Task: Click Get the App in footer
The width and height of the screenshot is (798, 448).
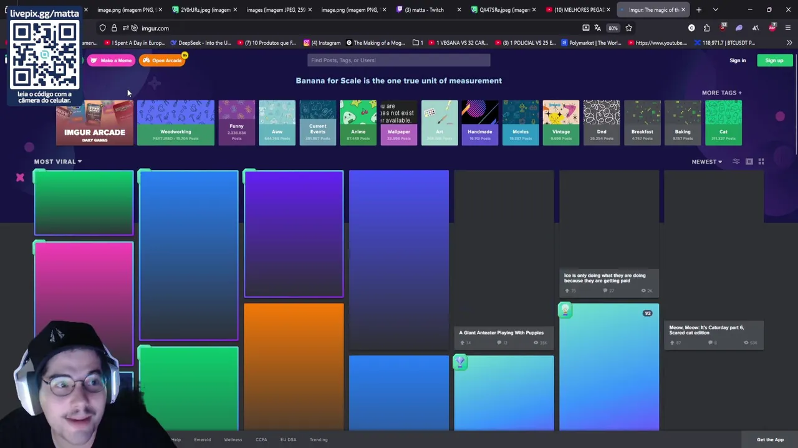Action: pos(770,440)
